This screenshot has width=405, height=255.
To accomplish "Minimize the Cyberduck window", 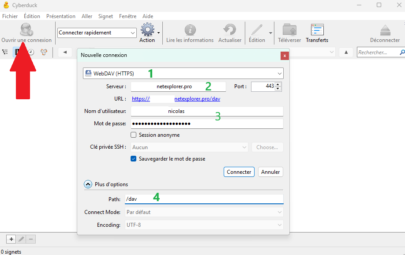I will coord(359,5).
